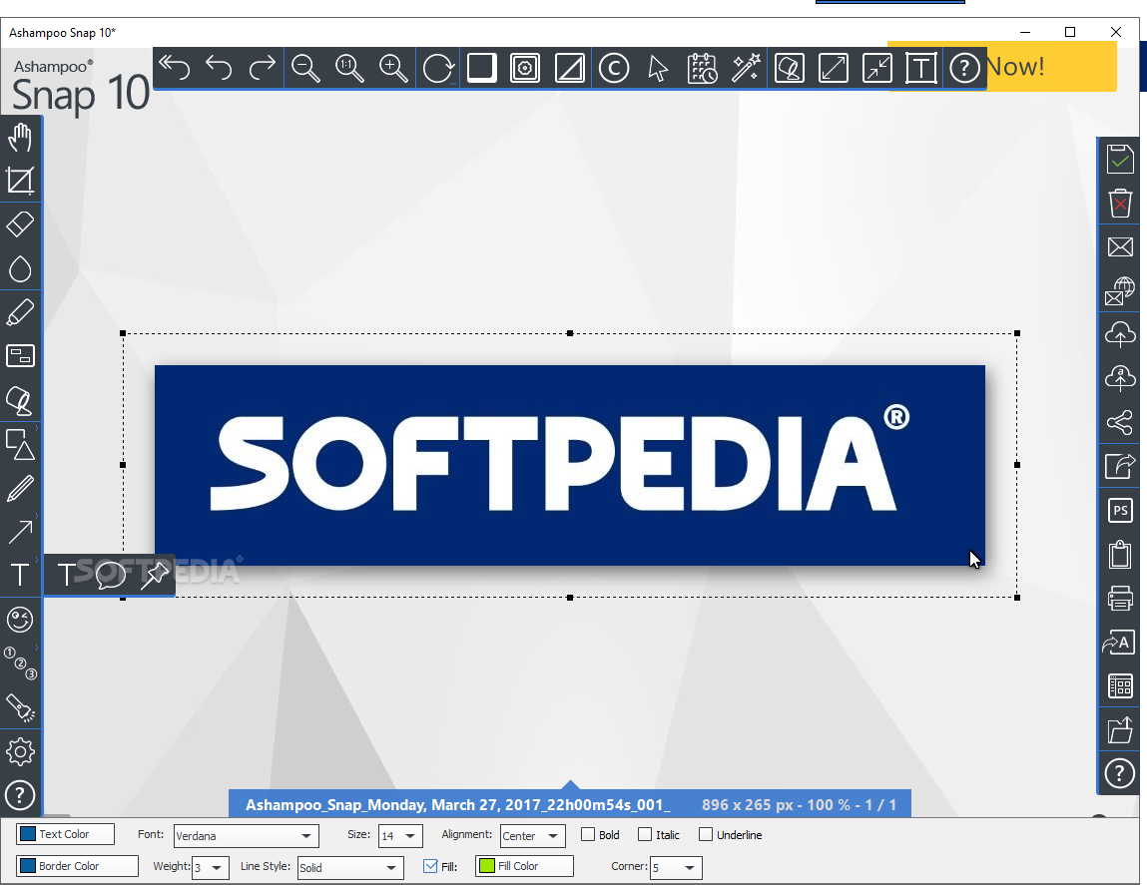Choose the speech bubble text option

[111, 575]
